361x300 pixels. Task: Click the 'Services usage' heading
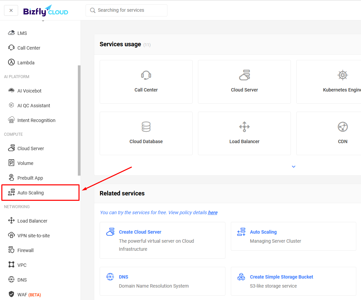tap(120, 44)
